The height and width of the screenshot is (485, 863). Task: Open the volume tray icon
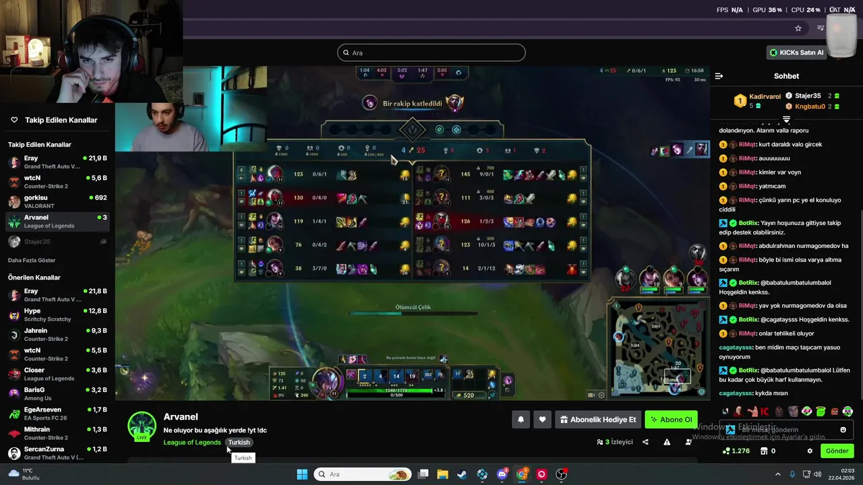coord(817,474)
